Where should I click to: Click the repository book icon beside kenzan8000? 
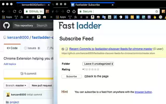[5, 37]
